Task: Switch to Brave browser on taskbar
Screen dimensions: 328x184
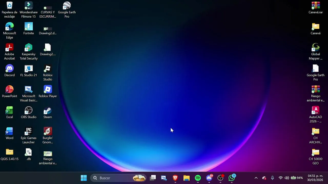Action: pyautogui.click(x=175, y=178)
